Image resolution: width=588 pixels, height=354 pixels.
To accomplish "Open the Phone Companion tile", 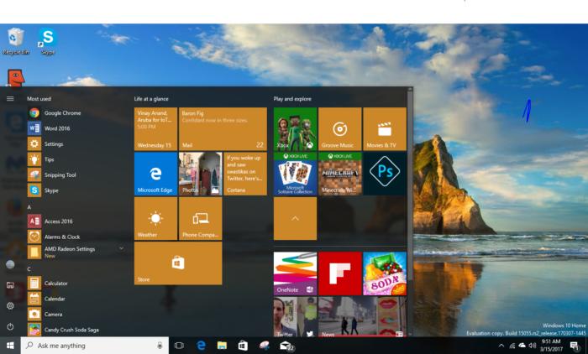I will pos(200,218).
